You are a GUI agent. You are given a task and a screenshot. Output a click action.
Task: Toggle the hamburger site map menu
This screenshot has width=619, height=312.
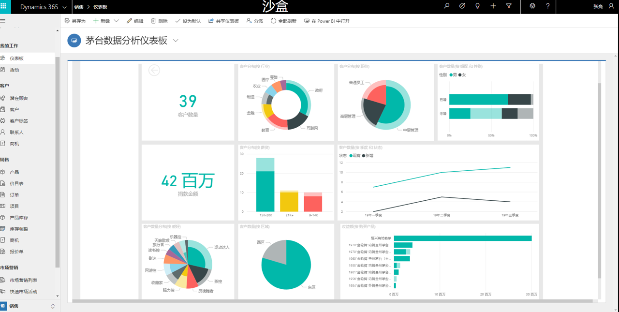click(3, 21)
